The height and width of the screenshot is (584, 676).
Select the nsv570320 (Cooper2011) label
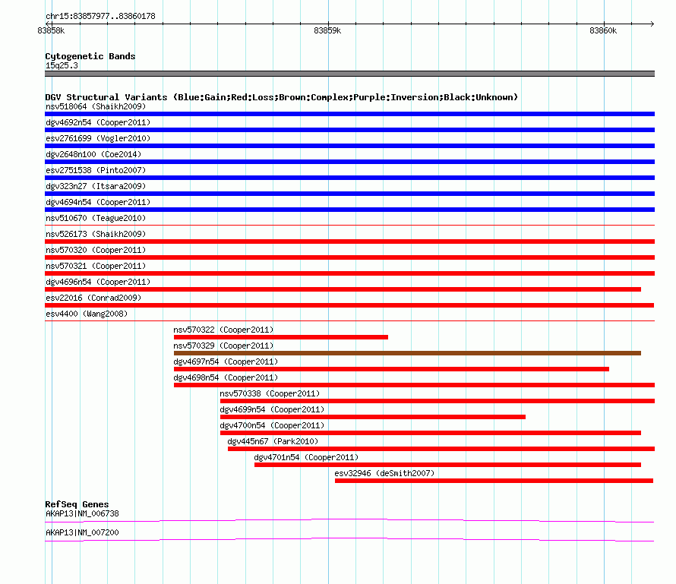(x=96, y=250)
